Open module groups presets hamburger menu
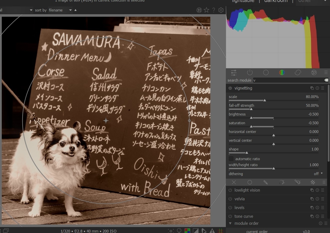330x233 pixels. (x=326, y=73)
